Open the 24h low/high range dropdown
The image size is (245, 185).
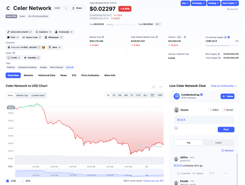tap(158, 24)
